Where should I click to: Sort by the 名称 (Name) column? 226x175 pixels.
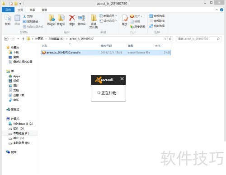[x=44, y=46]
